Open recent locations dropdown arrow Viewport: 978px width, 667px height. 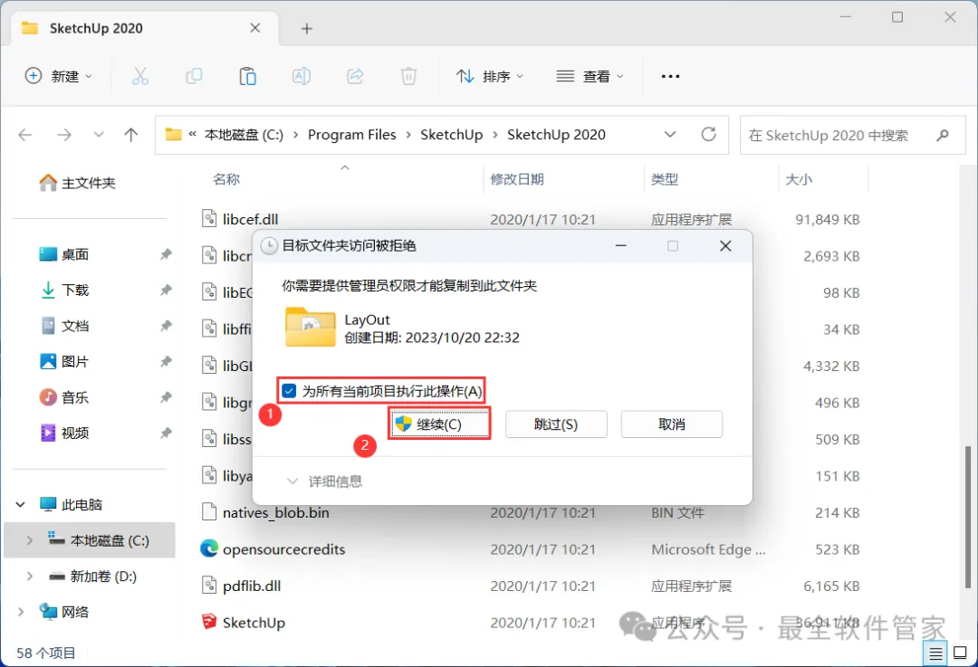point(98,135)
